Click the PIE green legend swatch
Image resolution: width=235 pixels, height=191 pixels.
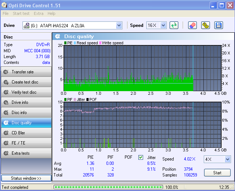coord(65,43)
